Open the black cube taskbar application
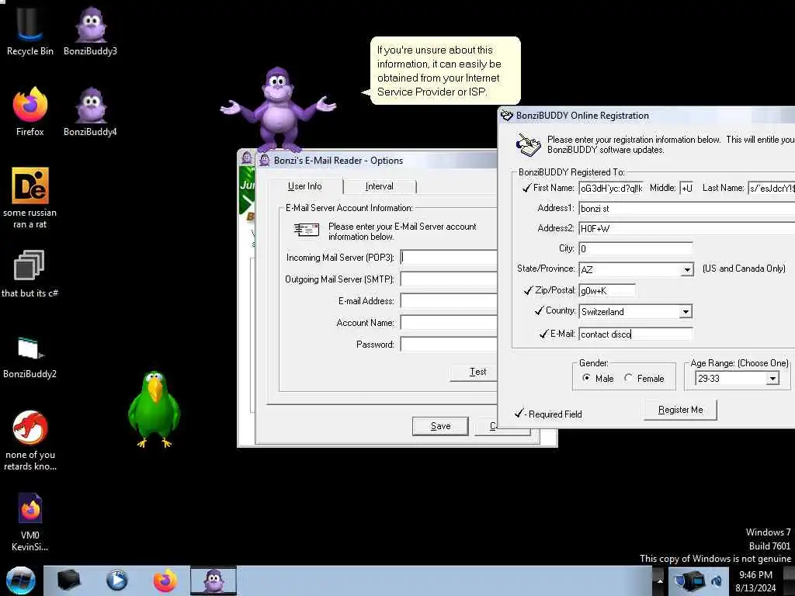 click(x=68, y=580)
